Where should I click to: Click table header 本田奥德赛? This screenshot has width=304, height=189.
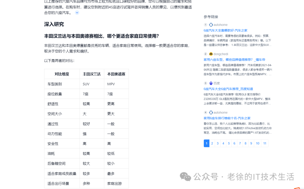(116, 74)
